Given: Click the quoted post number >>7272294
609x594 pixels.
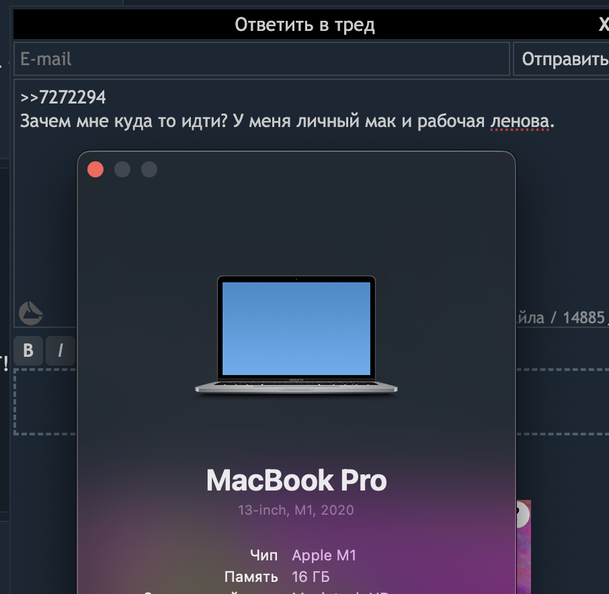Looking at the screenshot, I should [x=63, y=97].
